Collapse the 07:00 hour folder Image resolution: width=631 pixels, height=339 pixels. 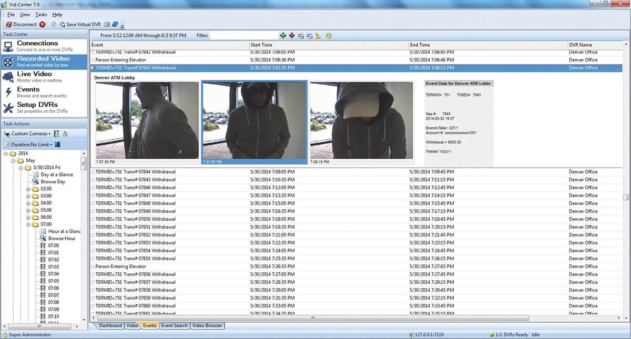[x=28, y=224]
